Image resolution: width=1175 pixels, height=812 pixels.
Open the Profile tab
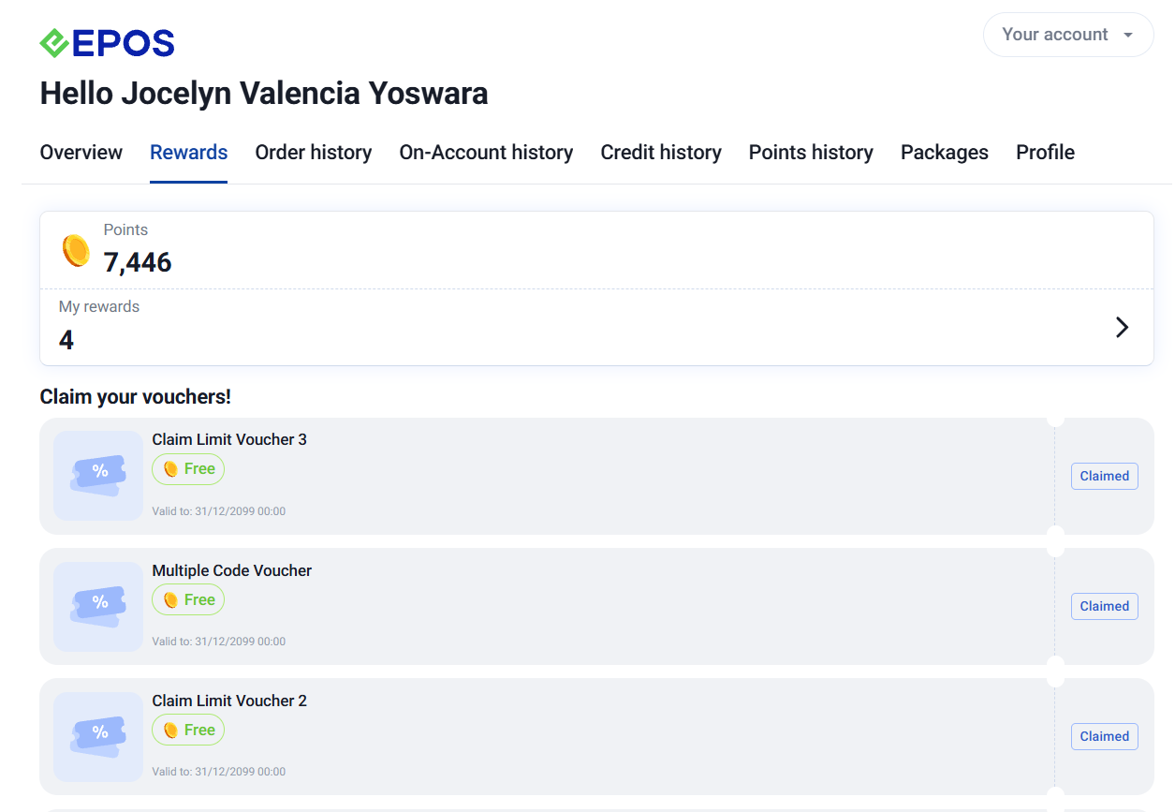[1045, 153]
